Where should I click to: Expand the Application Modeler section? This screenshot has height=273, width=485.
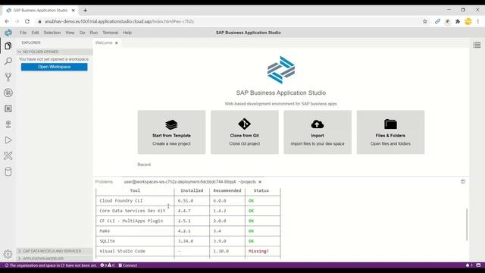click(x=55, y=259)
